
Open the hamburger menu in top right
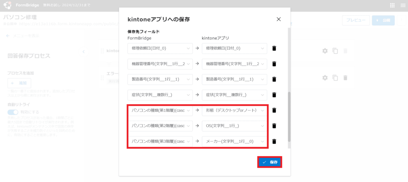coord(402,6)
